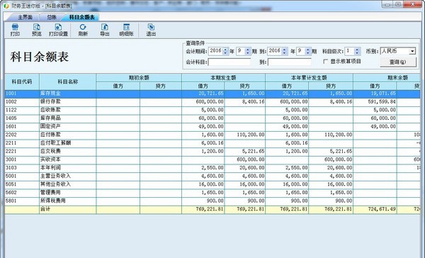Select the 所得税费用 row
425x258 pixels.
point(212,201)
